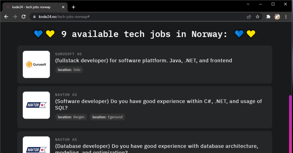Open a new browser tab
Viewport: 293px width, 153px height.
(x=73, y=7)
